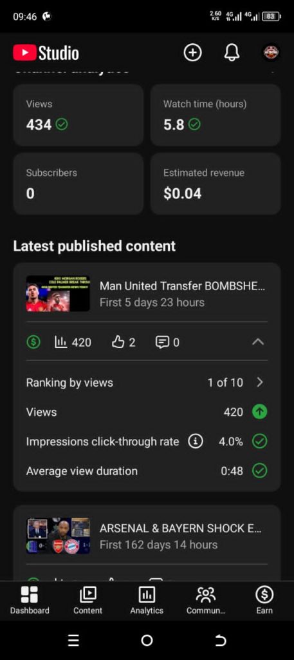Open Ranking by views details chevron
This screenshot has height=660, width=294.
[260, 382]
